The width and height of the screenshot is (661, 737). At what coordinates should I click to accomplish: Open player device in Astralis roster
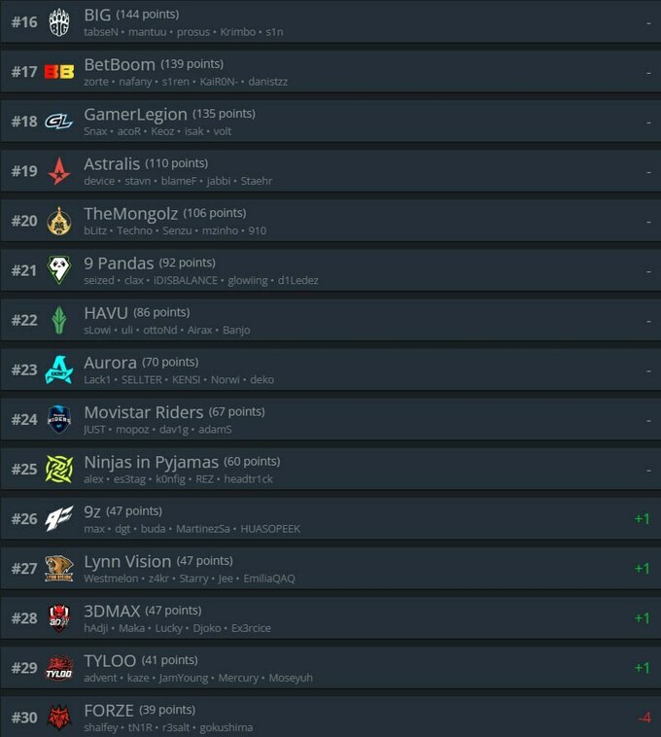pos(99,181)
